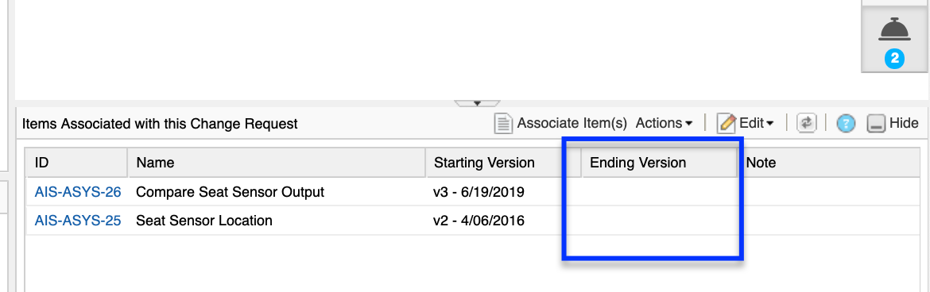930x292 pixels.
Task: Open the blue help question-mark icon
Action: (x=847, y=124)
